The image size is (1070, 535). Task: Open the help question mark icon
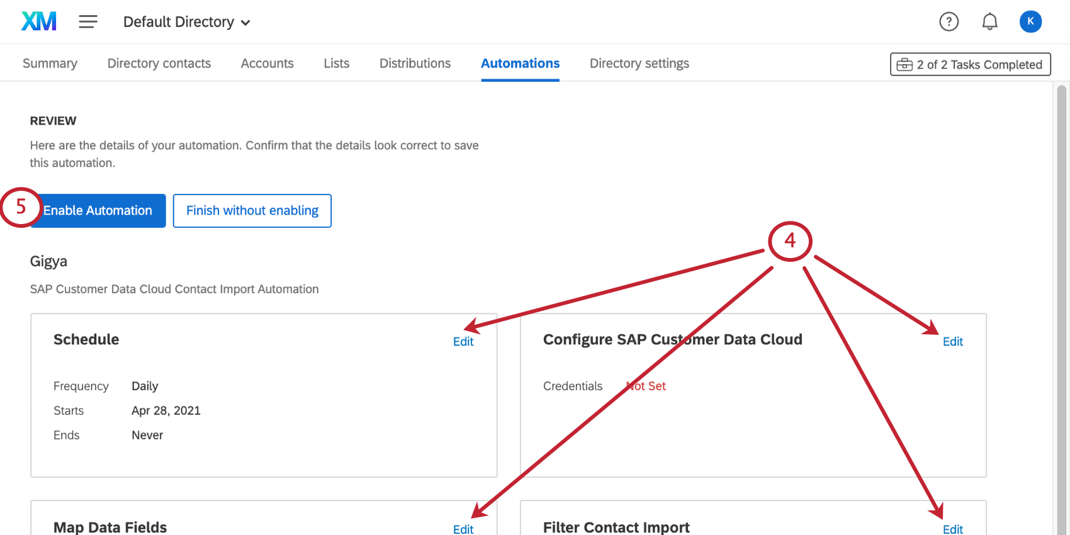[x=949, y=22]
